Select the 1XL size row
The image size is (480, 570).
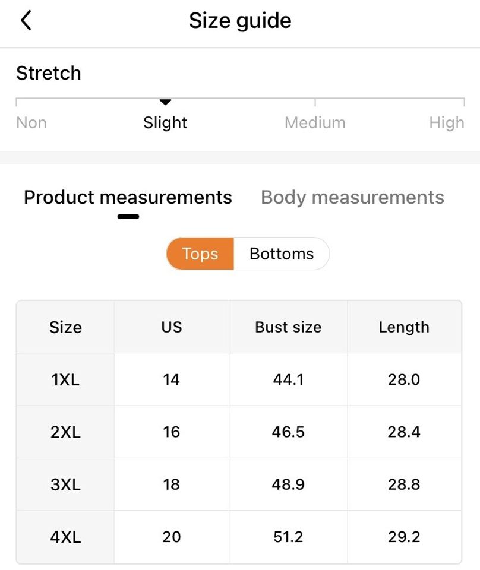[65, 379]
